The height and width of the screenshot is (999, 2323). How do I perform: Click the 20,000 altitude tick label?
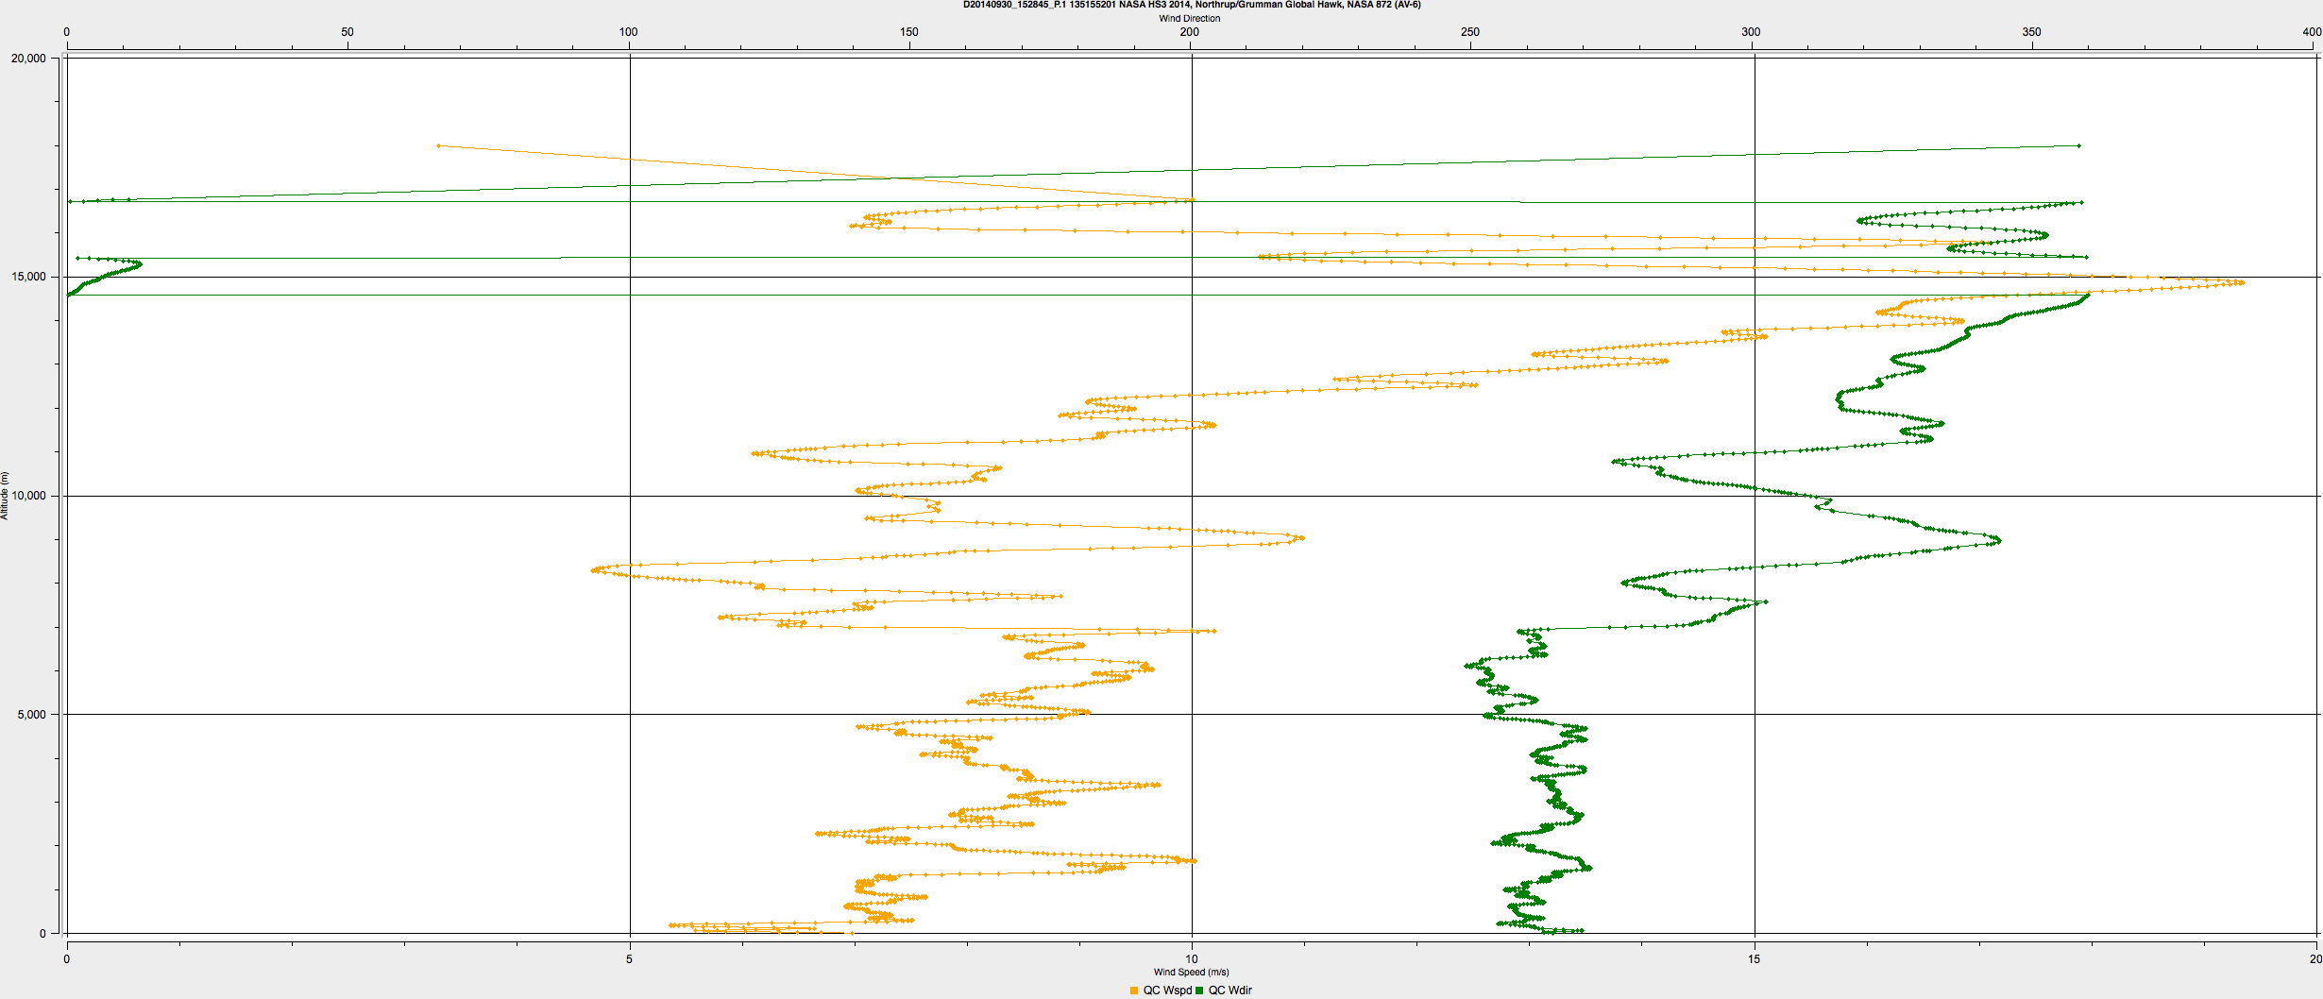[x=28, y=59]
